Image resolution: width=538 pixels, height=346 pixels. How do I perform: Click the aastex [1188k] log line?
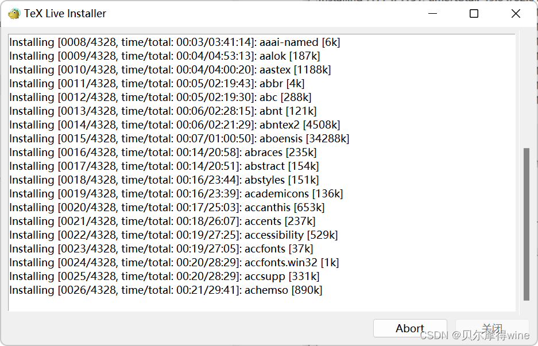[170, 70]
